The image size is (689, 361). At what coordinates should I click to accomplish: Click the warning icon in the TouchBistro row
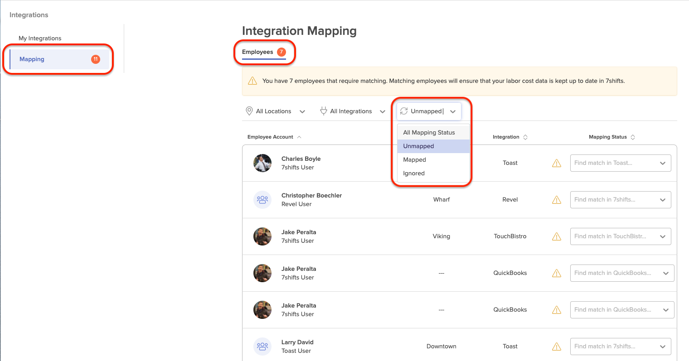click(557, 237)
